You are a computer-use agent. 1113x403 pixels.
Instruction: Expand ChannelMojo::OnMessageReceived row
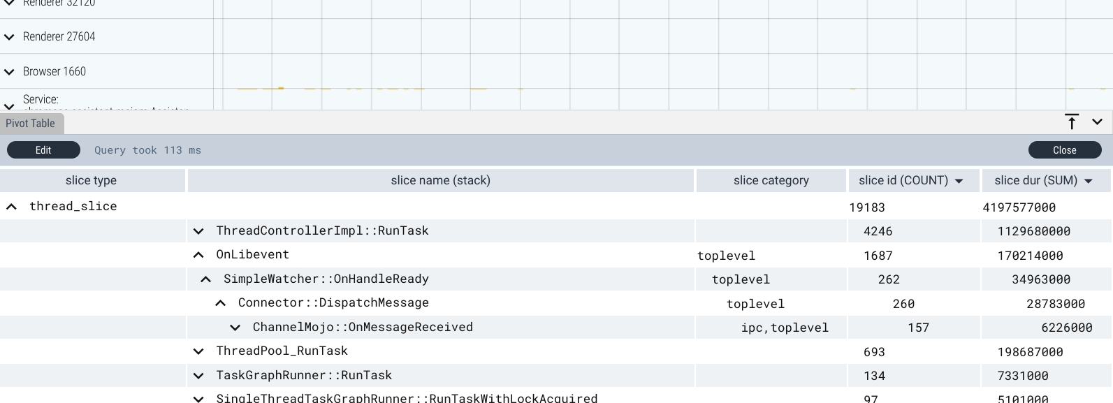(x=235, y=328)
